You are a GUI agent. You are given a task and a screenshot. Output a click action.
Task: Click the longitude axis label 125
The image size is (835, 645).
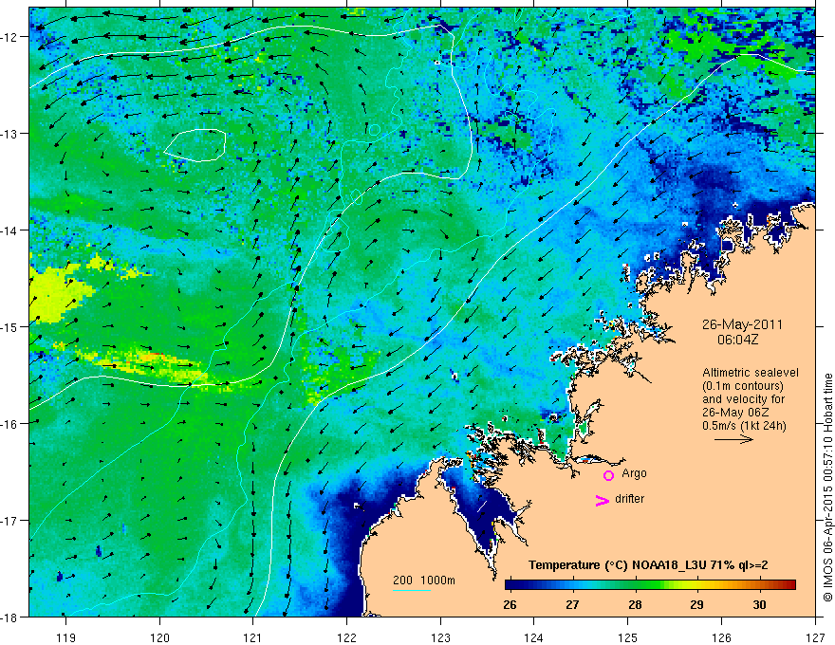628,637
